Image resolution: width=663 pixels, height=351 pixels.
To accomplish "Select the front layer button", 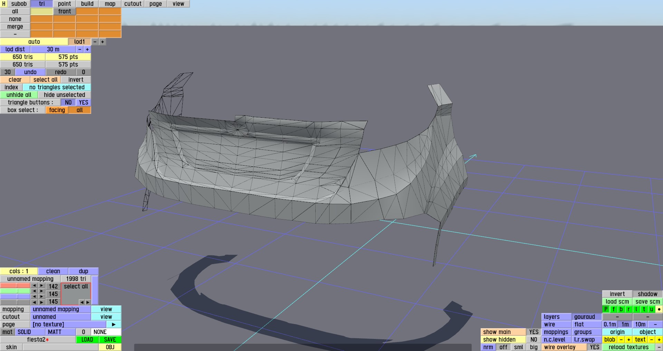I will (65, 11).
